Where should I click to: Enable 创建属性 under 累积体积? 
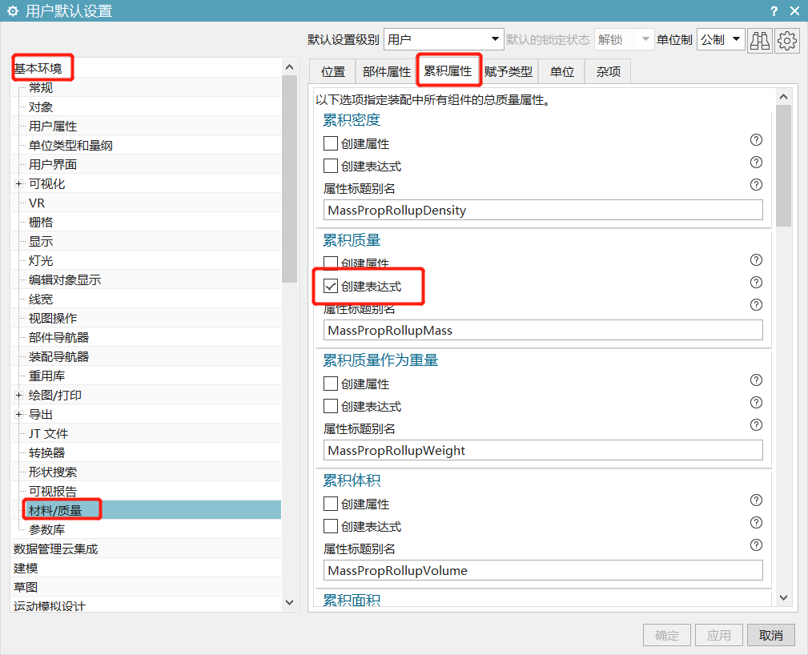(x=330, y=504)
